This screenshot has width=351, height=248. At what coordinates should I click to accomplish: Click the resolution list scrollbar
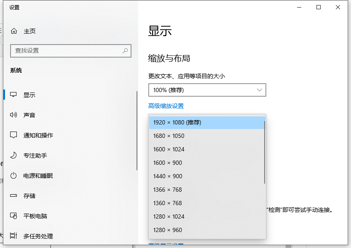tap(264, 152)
